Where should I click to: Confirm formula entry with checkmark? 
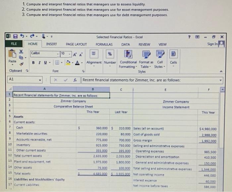[x=66, y=80]
